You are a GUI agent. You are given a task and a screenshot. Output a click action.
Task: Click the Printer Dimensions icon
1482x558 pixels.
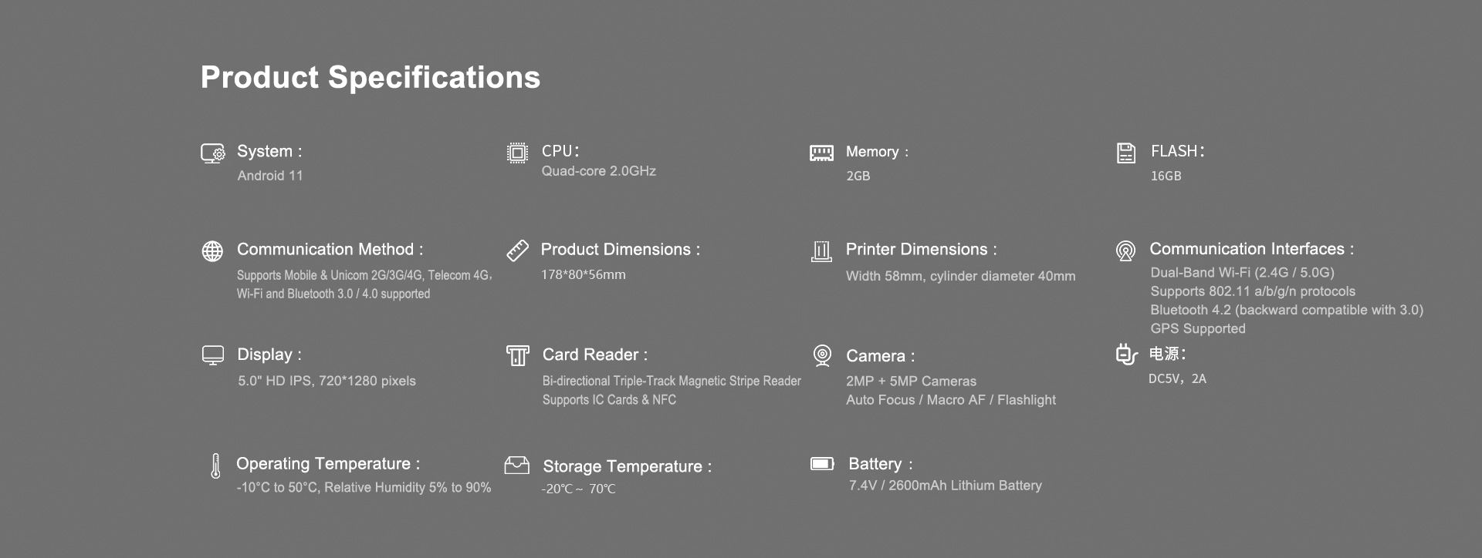point(821,251)
